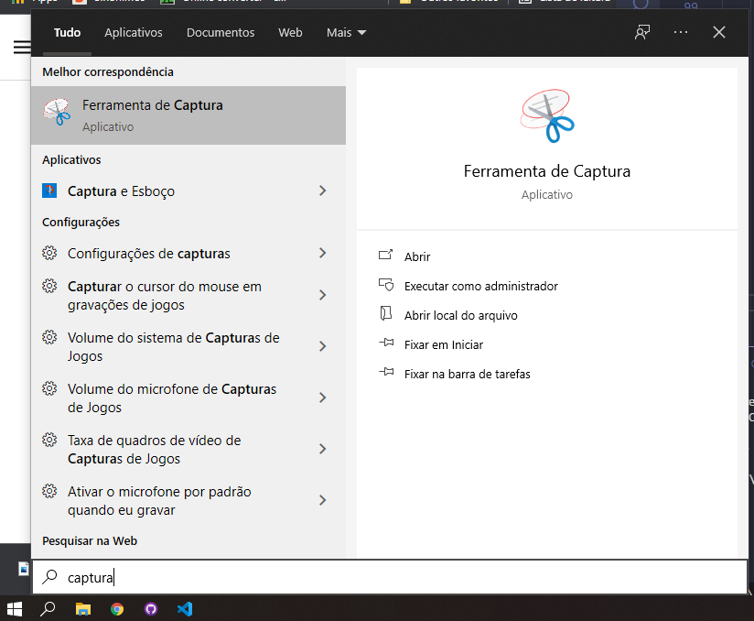This screenshot has width=754, height=621.
Task: Switch to the Documentos tab
Action: click(221, 32)
